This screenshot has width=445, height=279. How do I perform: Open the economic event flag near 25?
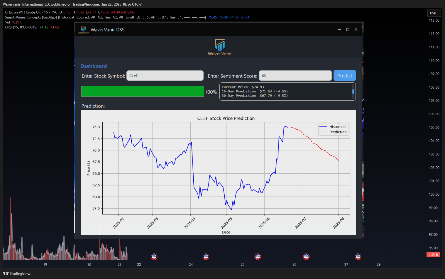pos(258,257)
